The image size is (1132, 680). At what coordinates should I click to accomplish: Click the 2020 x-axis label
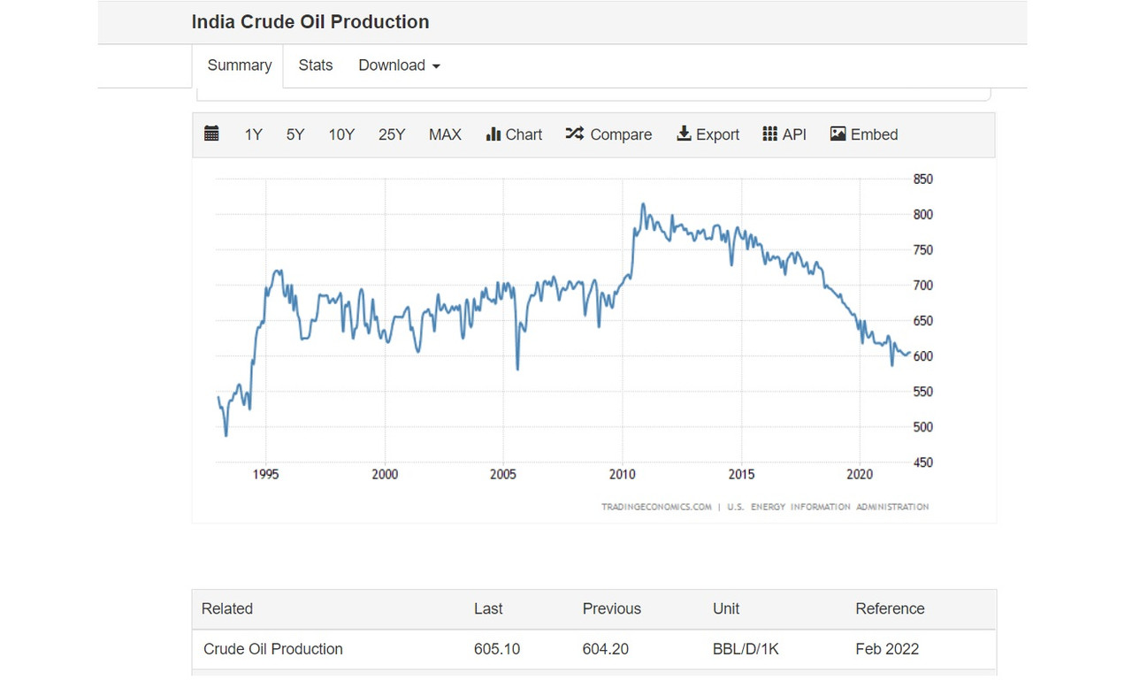coord(860,475)
